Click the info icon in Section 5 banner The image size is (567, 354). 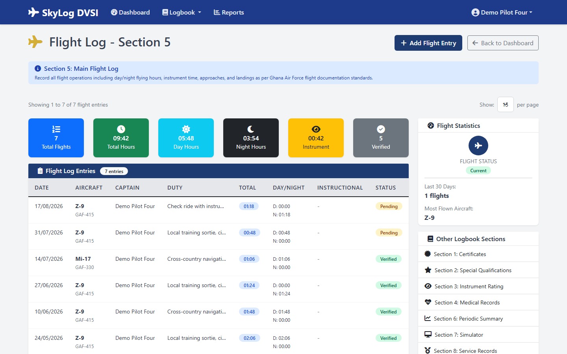tap(38, 68)
